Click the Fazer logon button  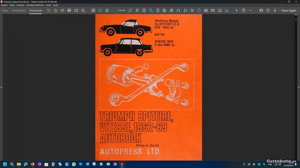pos(289,10)
